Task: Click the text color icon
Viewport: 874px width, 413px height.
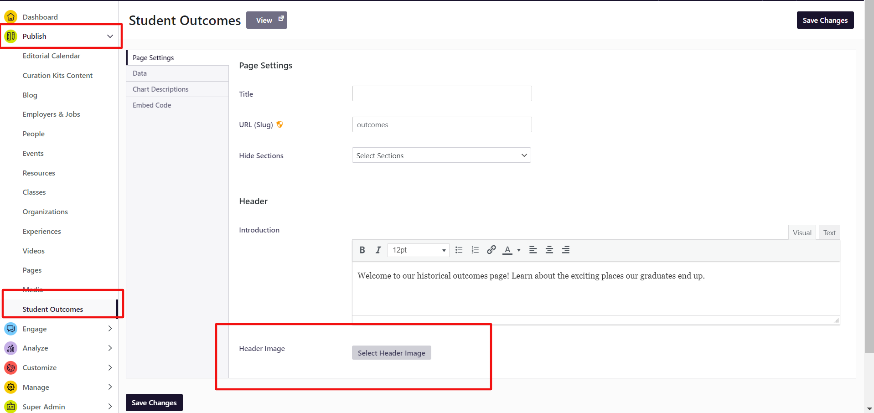Action: (507, 250)
